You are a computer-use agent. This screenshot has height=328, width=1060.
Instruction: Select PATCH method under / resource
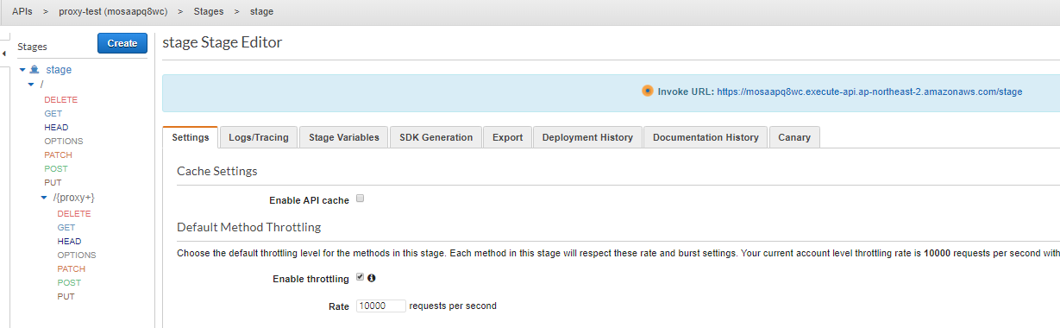pyautogui.click(x=59, y=155)
